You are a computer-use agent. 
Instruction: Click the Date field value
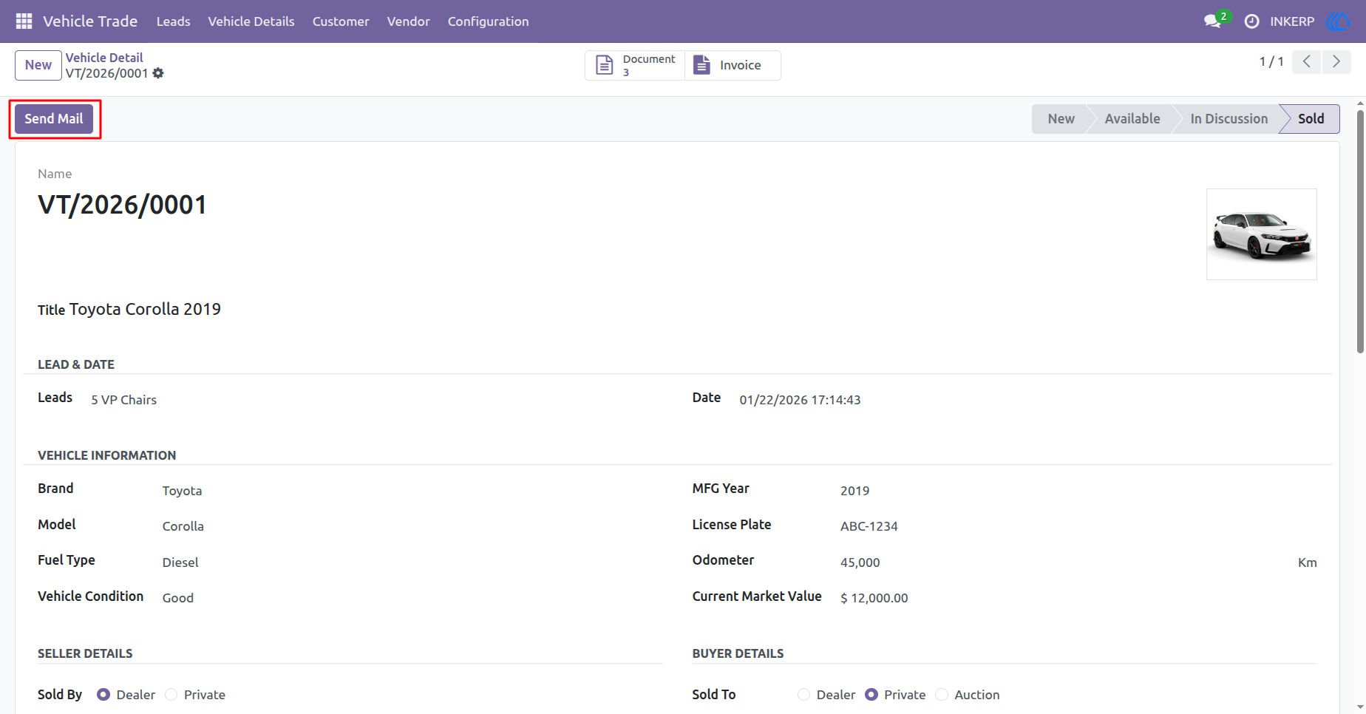point(800,400)
